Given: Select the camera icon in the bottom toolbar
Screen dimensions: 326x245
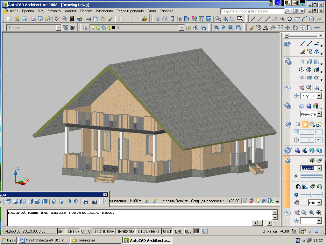Looking at the screenshot, I should click(x=94, y=202).
